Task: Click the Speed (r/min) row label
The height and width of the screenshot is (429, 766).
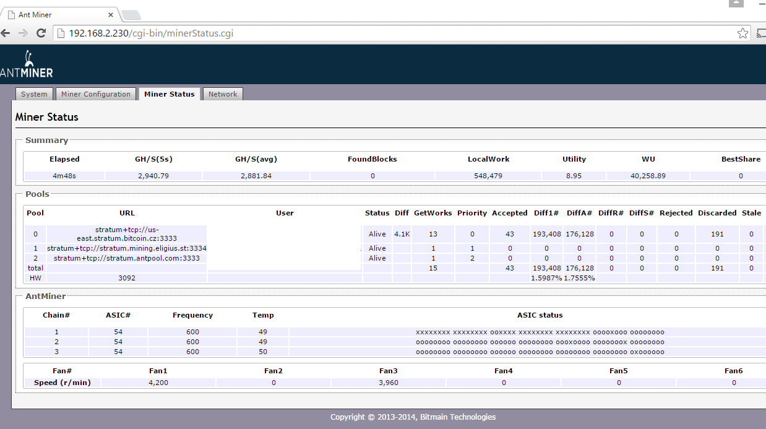Action: pyautogui.click(x=62, y=383)
